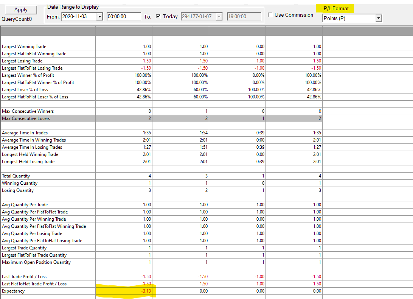Open the P/L Format dropdown

(x=379, y=18)
